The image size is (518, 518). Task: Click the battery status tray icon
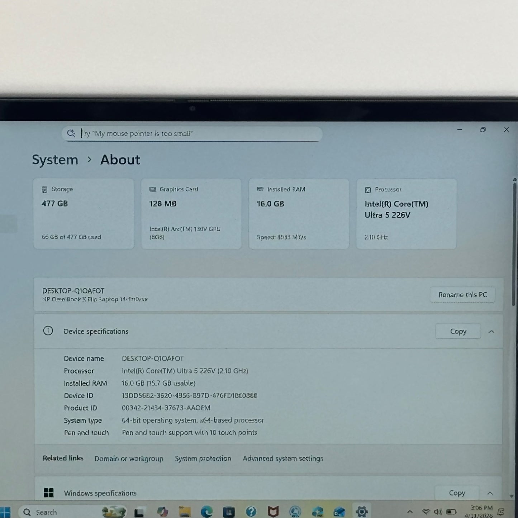pyautogui.click(x=451, y=512)
